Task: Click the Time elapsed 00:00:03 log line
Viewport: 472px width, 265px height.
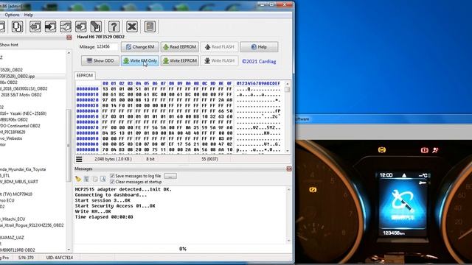Action: [104, 217]
